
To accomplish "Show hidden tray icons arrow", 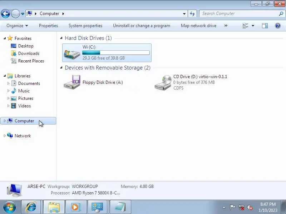I will click(224, 207).
